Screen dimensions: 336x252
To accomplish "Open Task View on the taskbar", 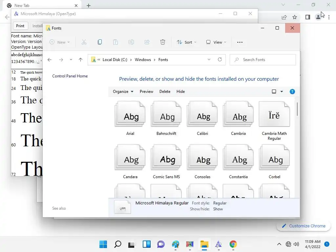I will tap(131, 244).
